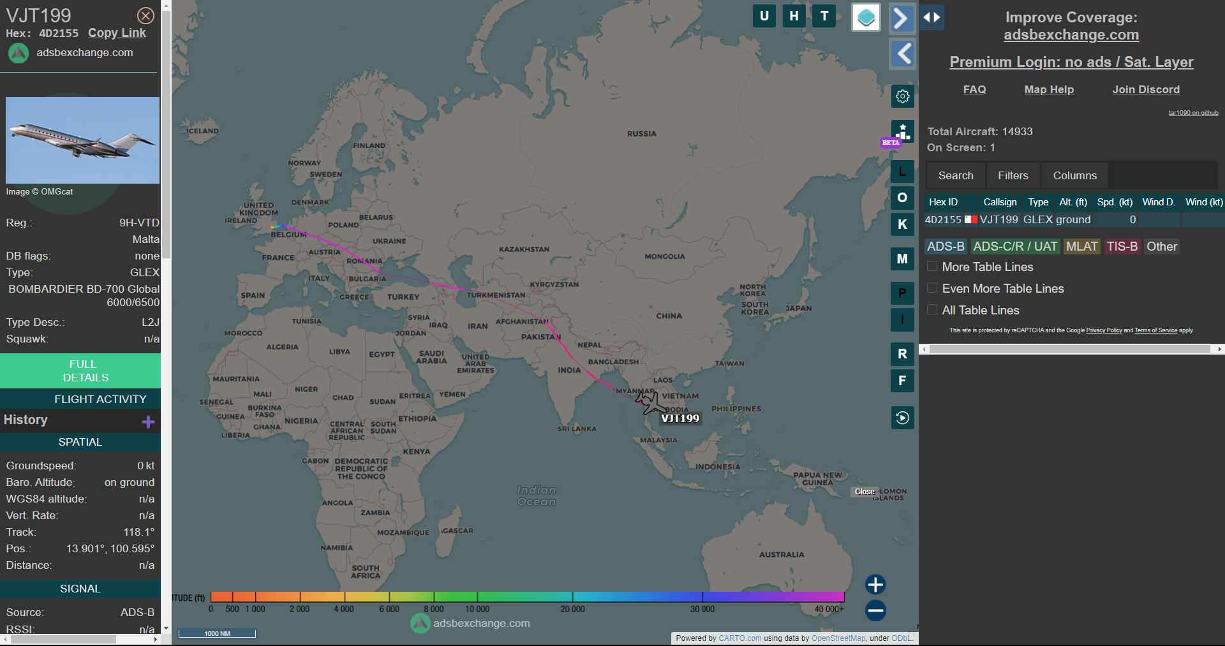Toggle sidebar width with double-arrow icon
Viewport: 1225px width, 646px height.
coord(932,17)
